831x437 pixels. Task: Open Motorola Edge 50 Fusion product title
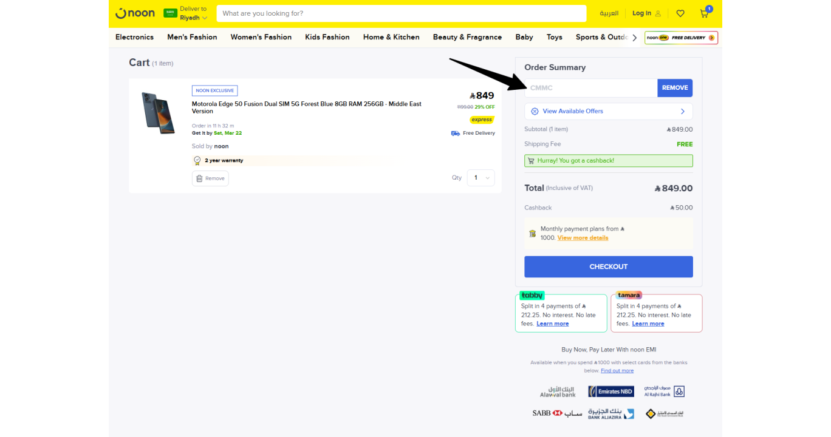coord(307,107)
